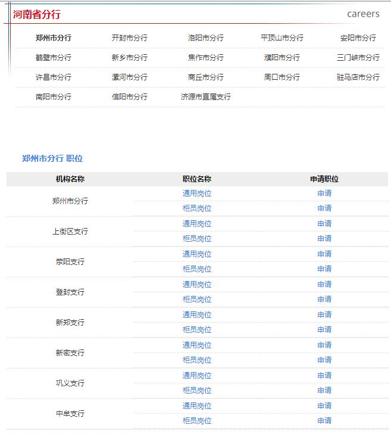Screen dimensions: 391x434
Task: Apply for 郑州市分行 通用岗位 position
Action: pos(324,193)
